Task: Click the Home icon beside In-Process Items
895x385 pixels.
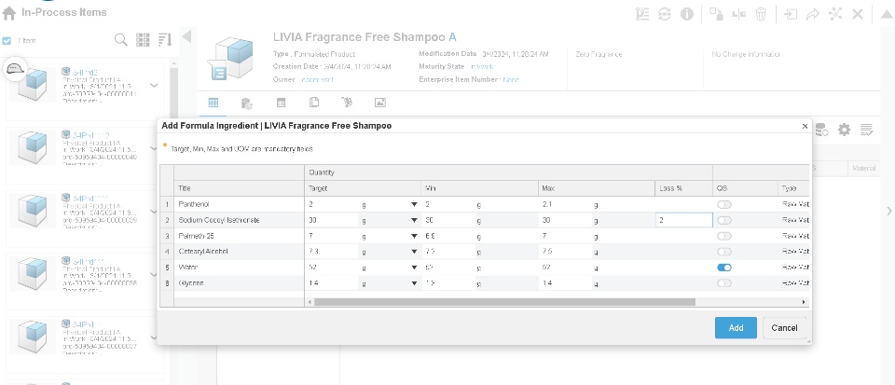Action: tap(9, 13)
